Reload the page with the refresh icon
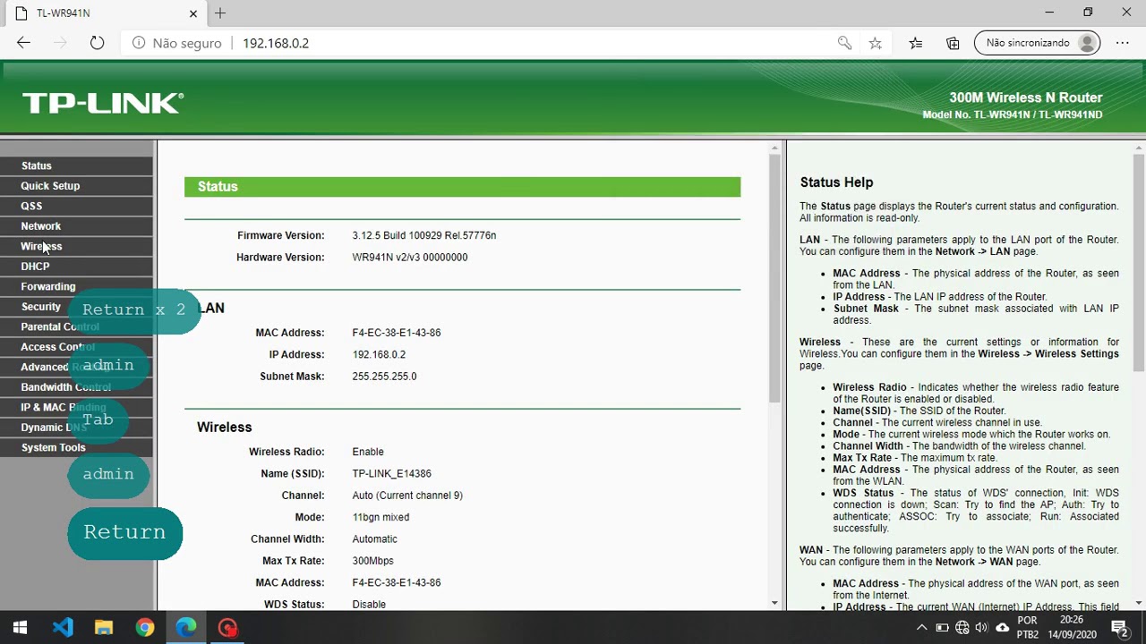 tap(97, 43)
